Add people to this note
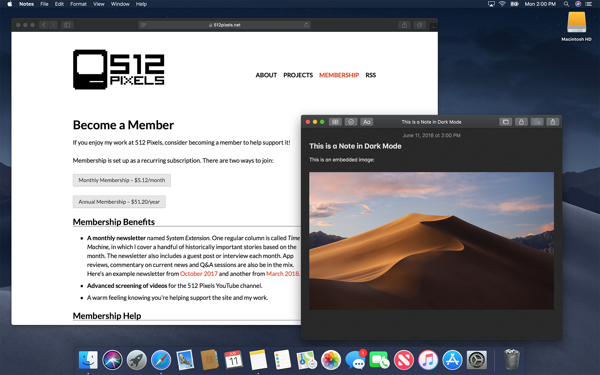Screen dimensions: 600x375 tap(537, 122)
